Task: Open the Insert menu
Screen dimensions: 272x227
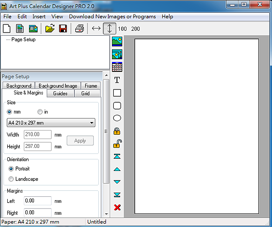Action: point(39,17)
